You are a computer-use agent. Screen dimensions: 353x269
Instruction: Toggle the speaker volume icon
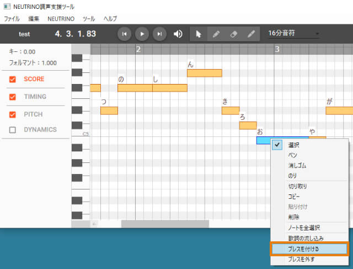click(178, 34)
